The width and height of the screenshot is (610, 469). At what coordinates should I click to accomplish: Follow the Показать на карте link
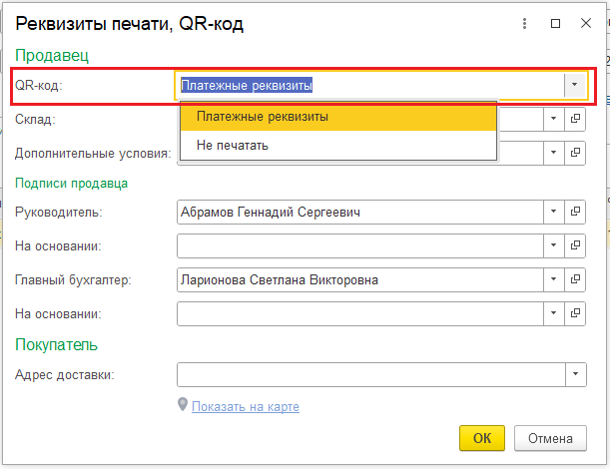pyautogui.click(x=246, y=406)
